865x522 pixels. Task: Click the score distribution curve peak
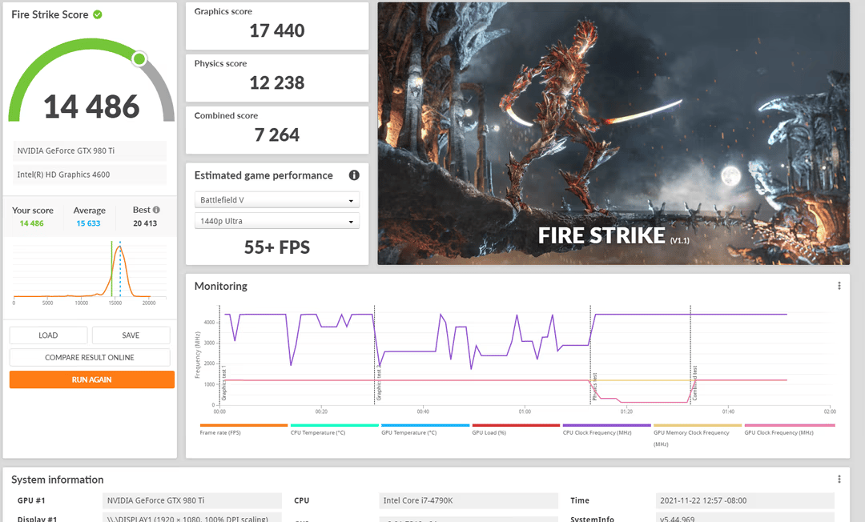119,248
